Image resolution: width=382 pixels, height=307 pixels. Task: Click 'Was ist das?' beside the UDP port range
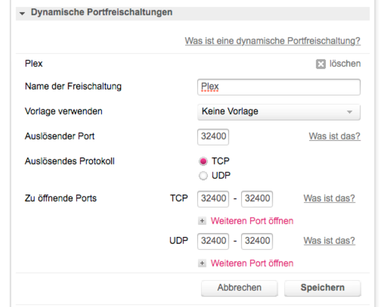pos(329,241)
